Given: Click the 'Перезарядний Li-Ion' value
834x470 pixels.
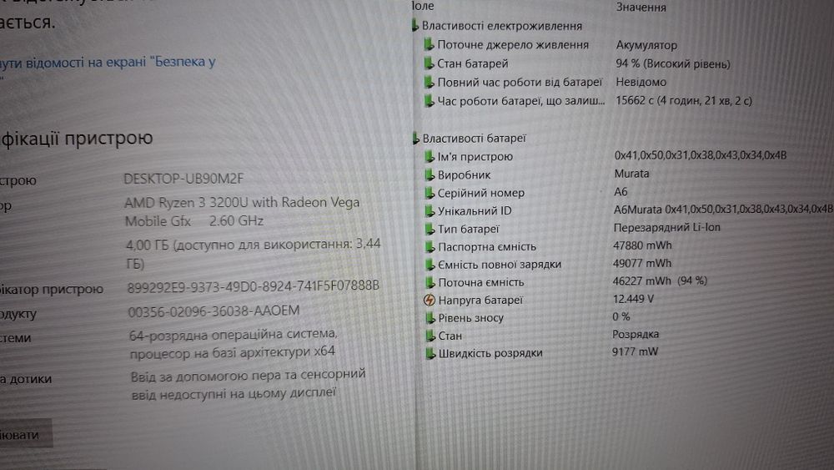Looking at the screenshot, I should pyautogui.click(x=667, y=227).
